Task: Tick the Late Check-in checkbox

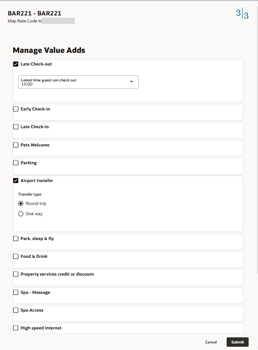Action: 15,127
